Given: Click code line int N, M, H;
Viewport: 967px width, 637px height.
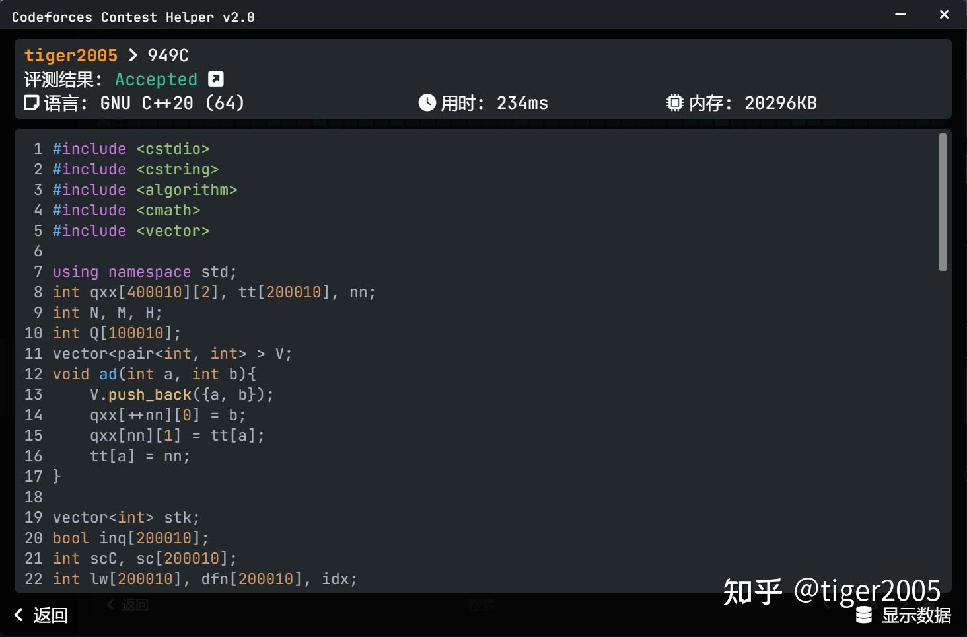Looking at the screenshot, I should click(x=108, y=313).
